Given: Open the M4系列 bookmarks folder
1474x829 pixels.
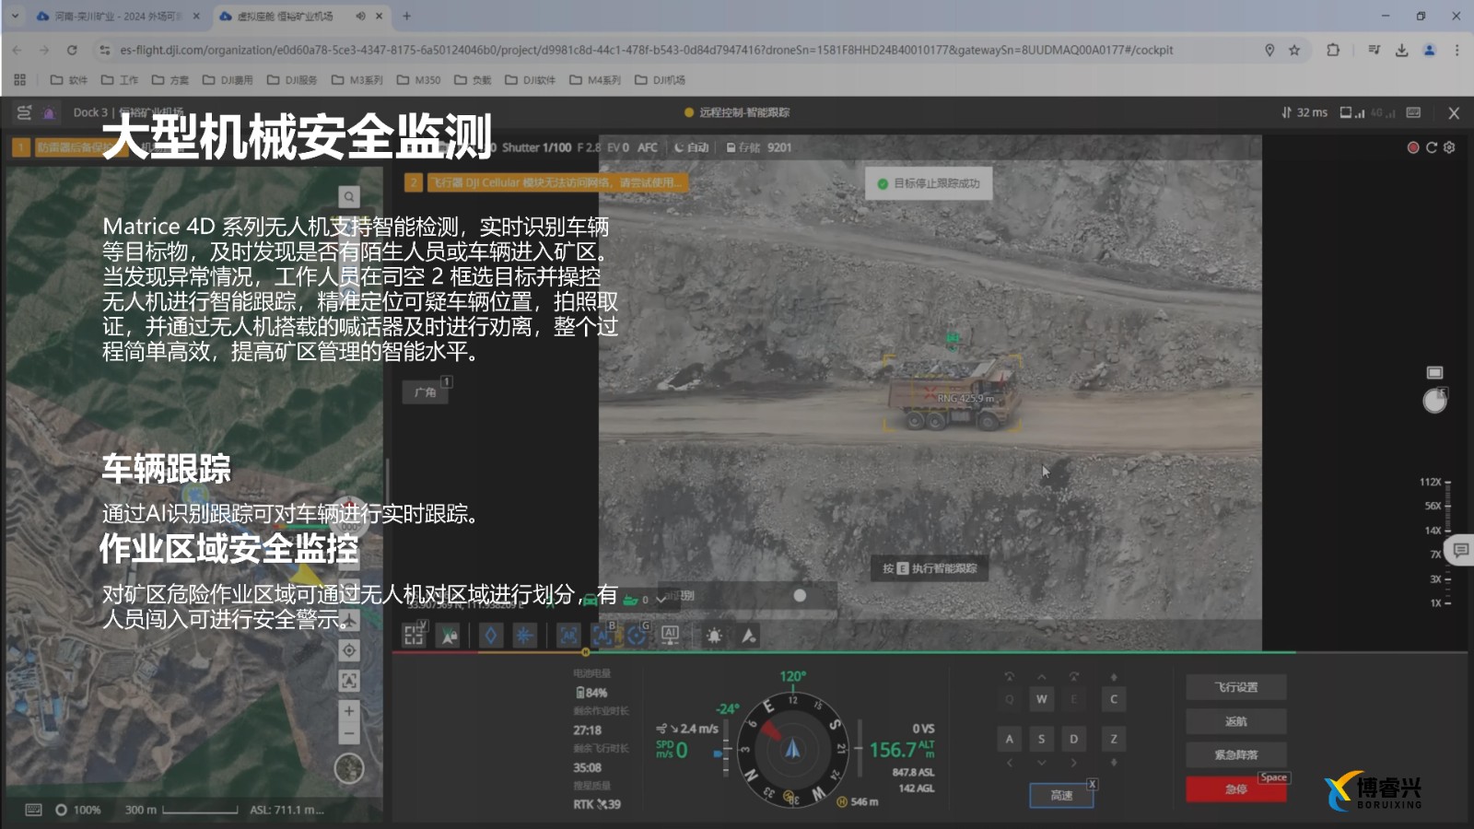Looking at the screenshot, I should (x=594, y=80).
